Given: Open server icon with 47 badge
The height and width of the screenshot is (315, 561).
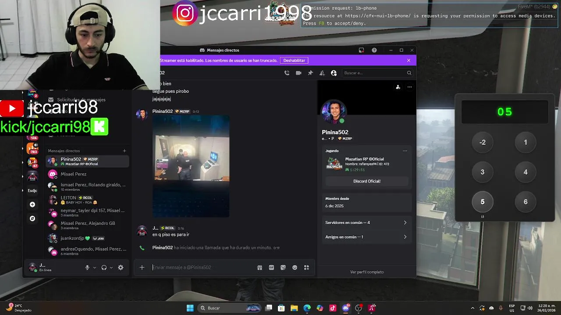Looking at the screenshot, I should coord(32,162).
